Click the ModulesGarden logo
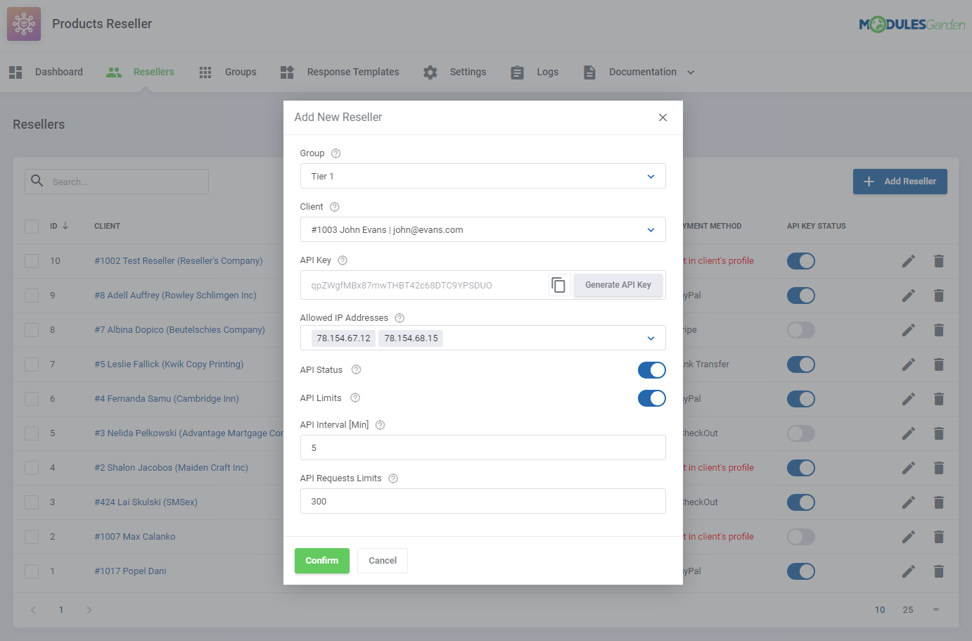The image size is (972, 641). 912,23
